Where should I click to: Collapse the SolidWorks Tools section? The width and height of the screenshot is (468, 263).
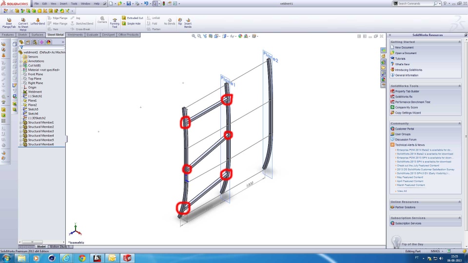(x=459, y=86)
